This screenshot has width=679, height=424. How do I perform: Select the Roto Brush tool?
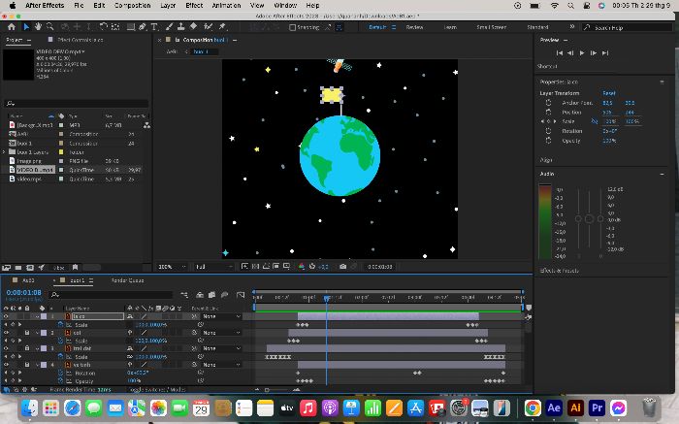208,27
